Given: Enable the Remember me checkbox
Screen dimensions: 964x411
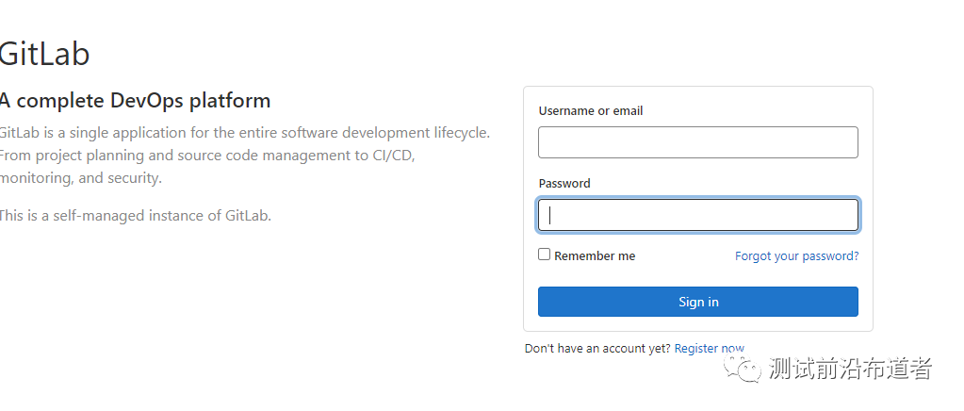Looking at the screenshot, I should (544, 255).
